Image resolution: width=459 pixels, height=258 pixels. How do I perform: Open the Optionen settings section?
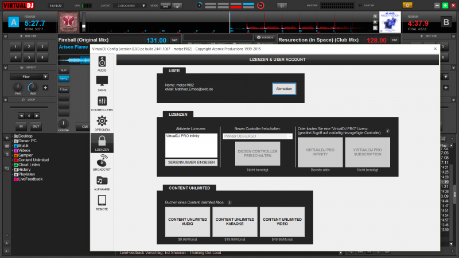coord(102,123)
